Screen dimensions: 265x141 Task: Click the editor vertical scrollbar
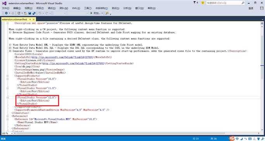click(262, 78)
